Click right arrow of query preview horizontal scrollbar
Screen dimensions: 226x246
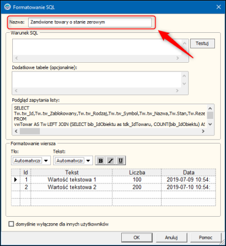[x=203, y=131]
